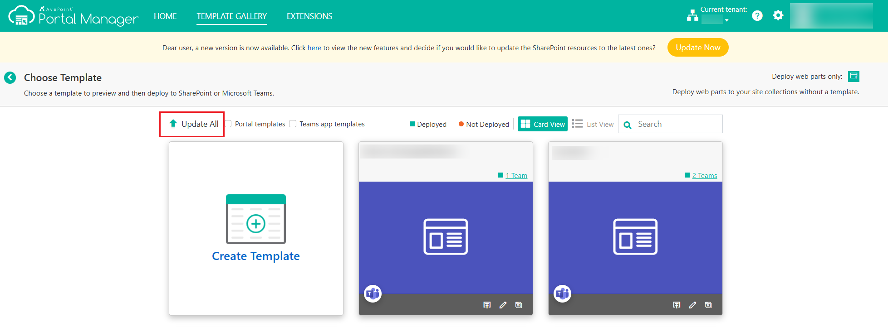Click the edit pencil on 1 Team card
888x327 pixels.
[503, 305]
